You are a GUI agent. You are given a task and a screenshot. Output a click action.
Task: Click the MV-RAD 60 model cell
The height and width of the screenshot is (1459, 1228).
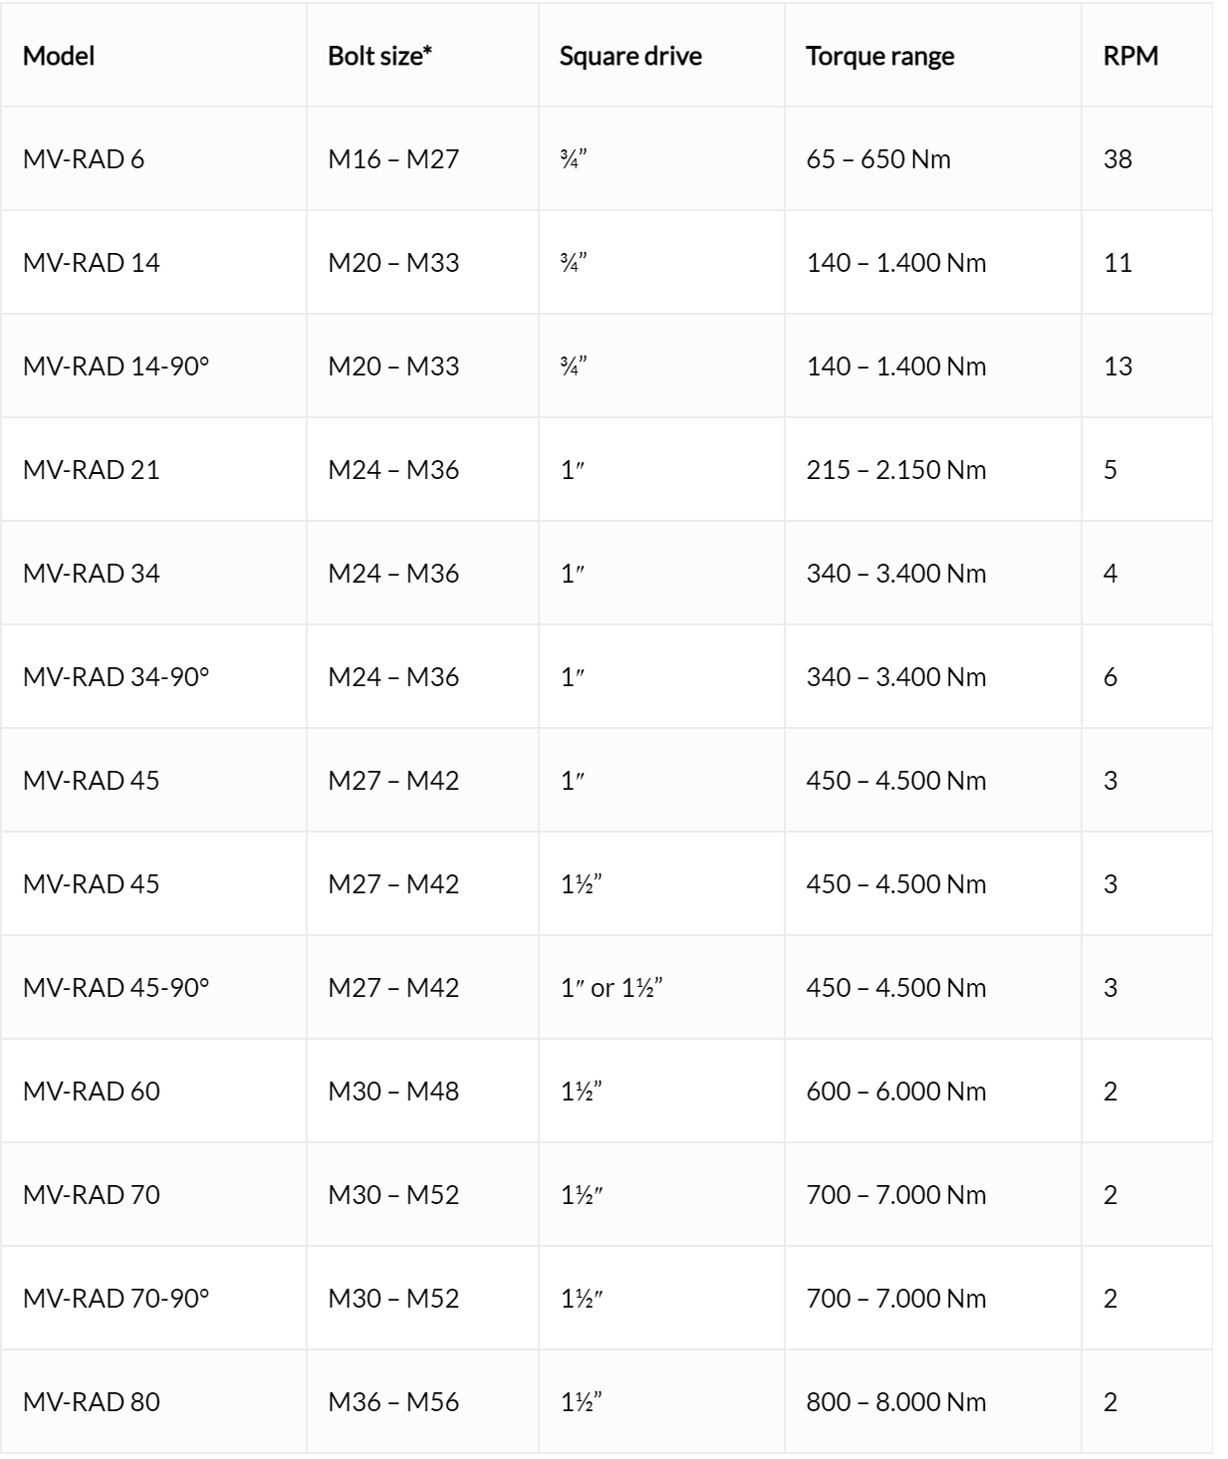coord(153,1092)
